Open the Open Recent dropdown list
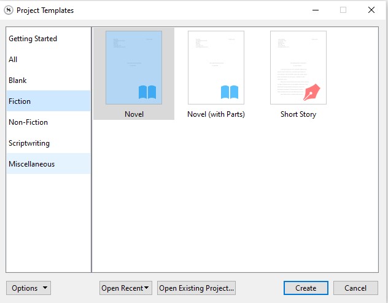388x303 pixels. pyautogui.click(x=126, y=288)
